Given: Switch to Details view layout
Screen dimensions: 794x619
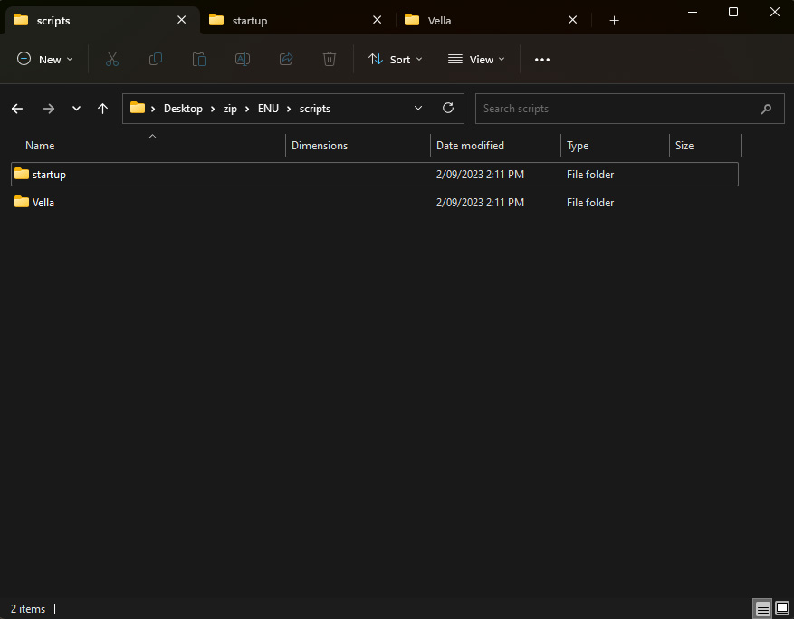Looking at the screenshot, I should 762,608.
